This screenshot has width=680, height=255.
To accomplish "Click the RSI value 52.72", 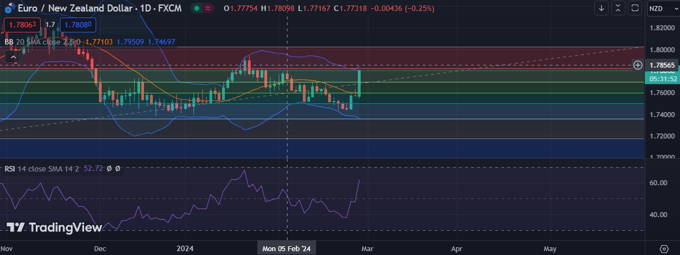I will [x=93, y=169].
